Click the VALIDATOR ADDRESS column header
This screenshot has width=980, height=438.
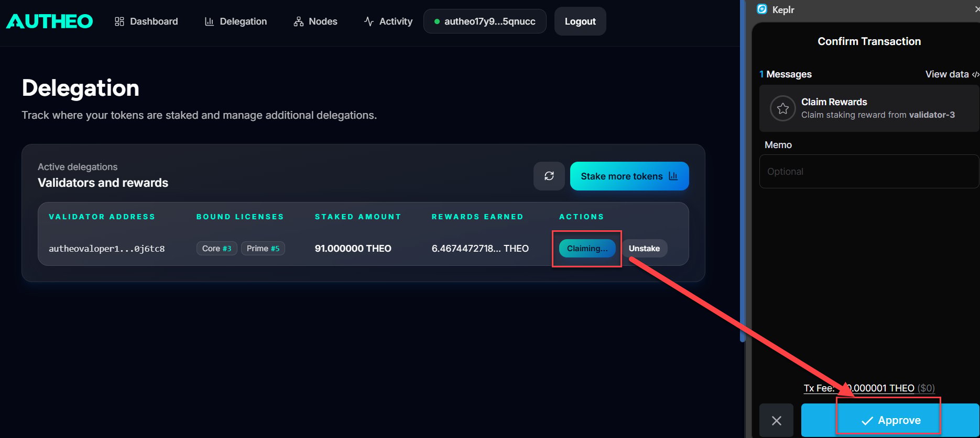point(102,217)
